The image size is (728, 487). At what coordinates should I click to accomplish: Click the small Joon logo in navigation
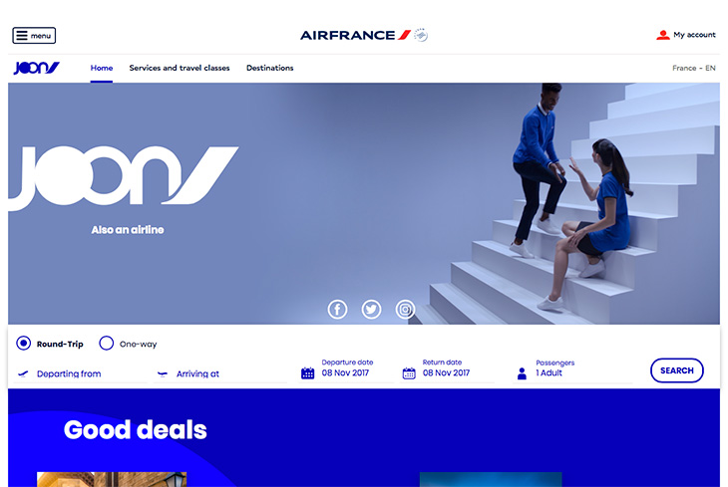click(x=36, y=68)
